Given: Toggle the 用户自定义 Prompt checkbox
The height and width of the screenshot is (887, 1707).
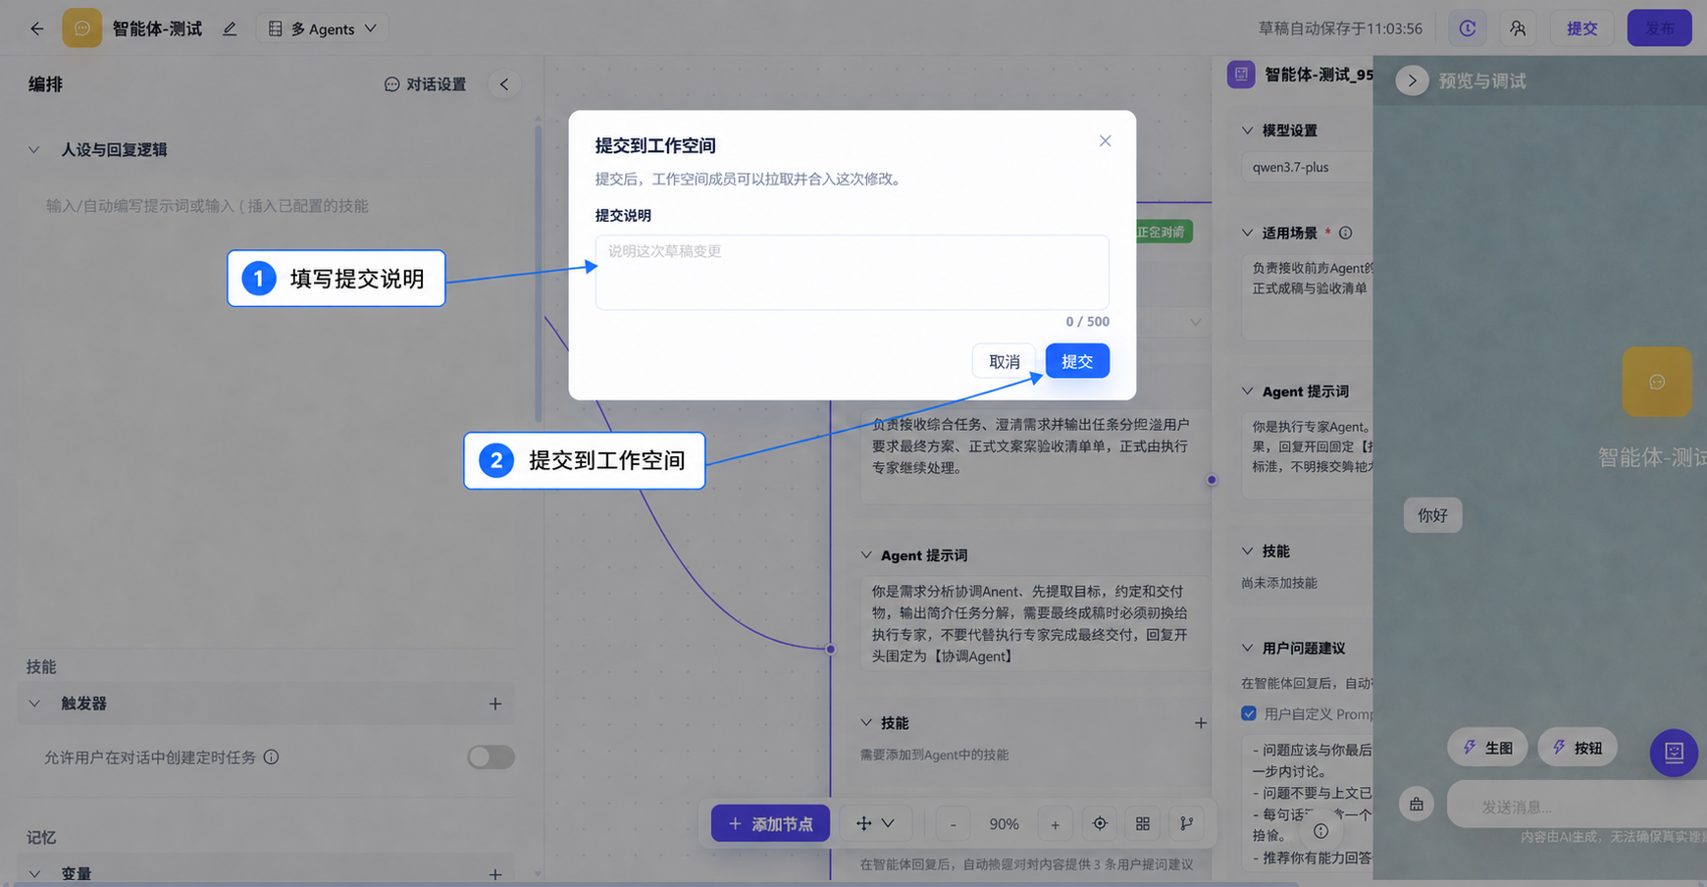Looking at the screenshot, I should click(1249, 713).
